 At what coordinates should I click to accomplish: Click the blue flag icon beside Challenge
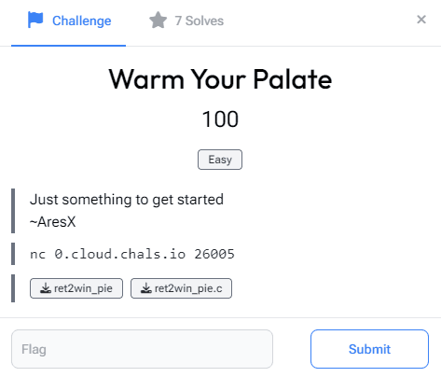(35, 20)
